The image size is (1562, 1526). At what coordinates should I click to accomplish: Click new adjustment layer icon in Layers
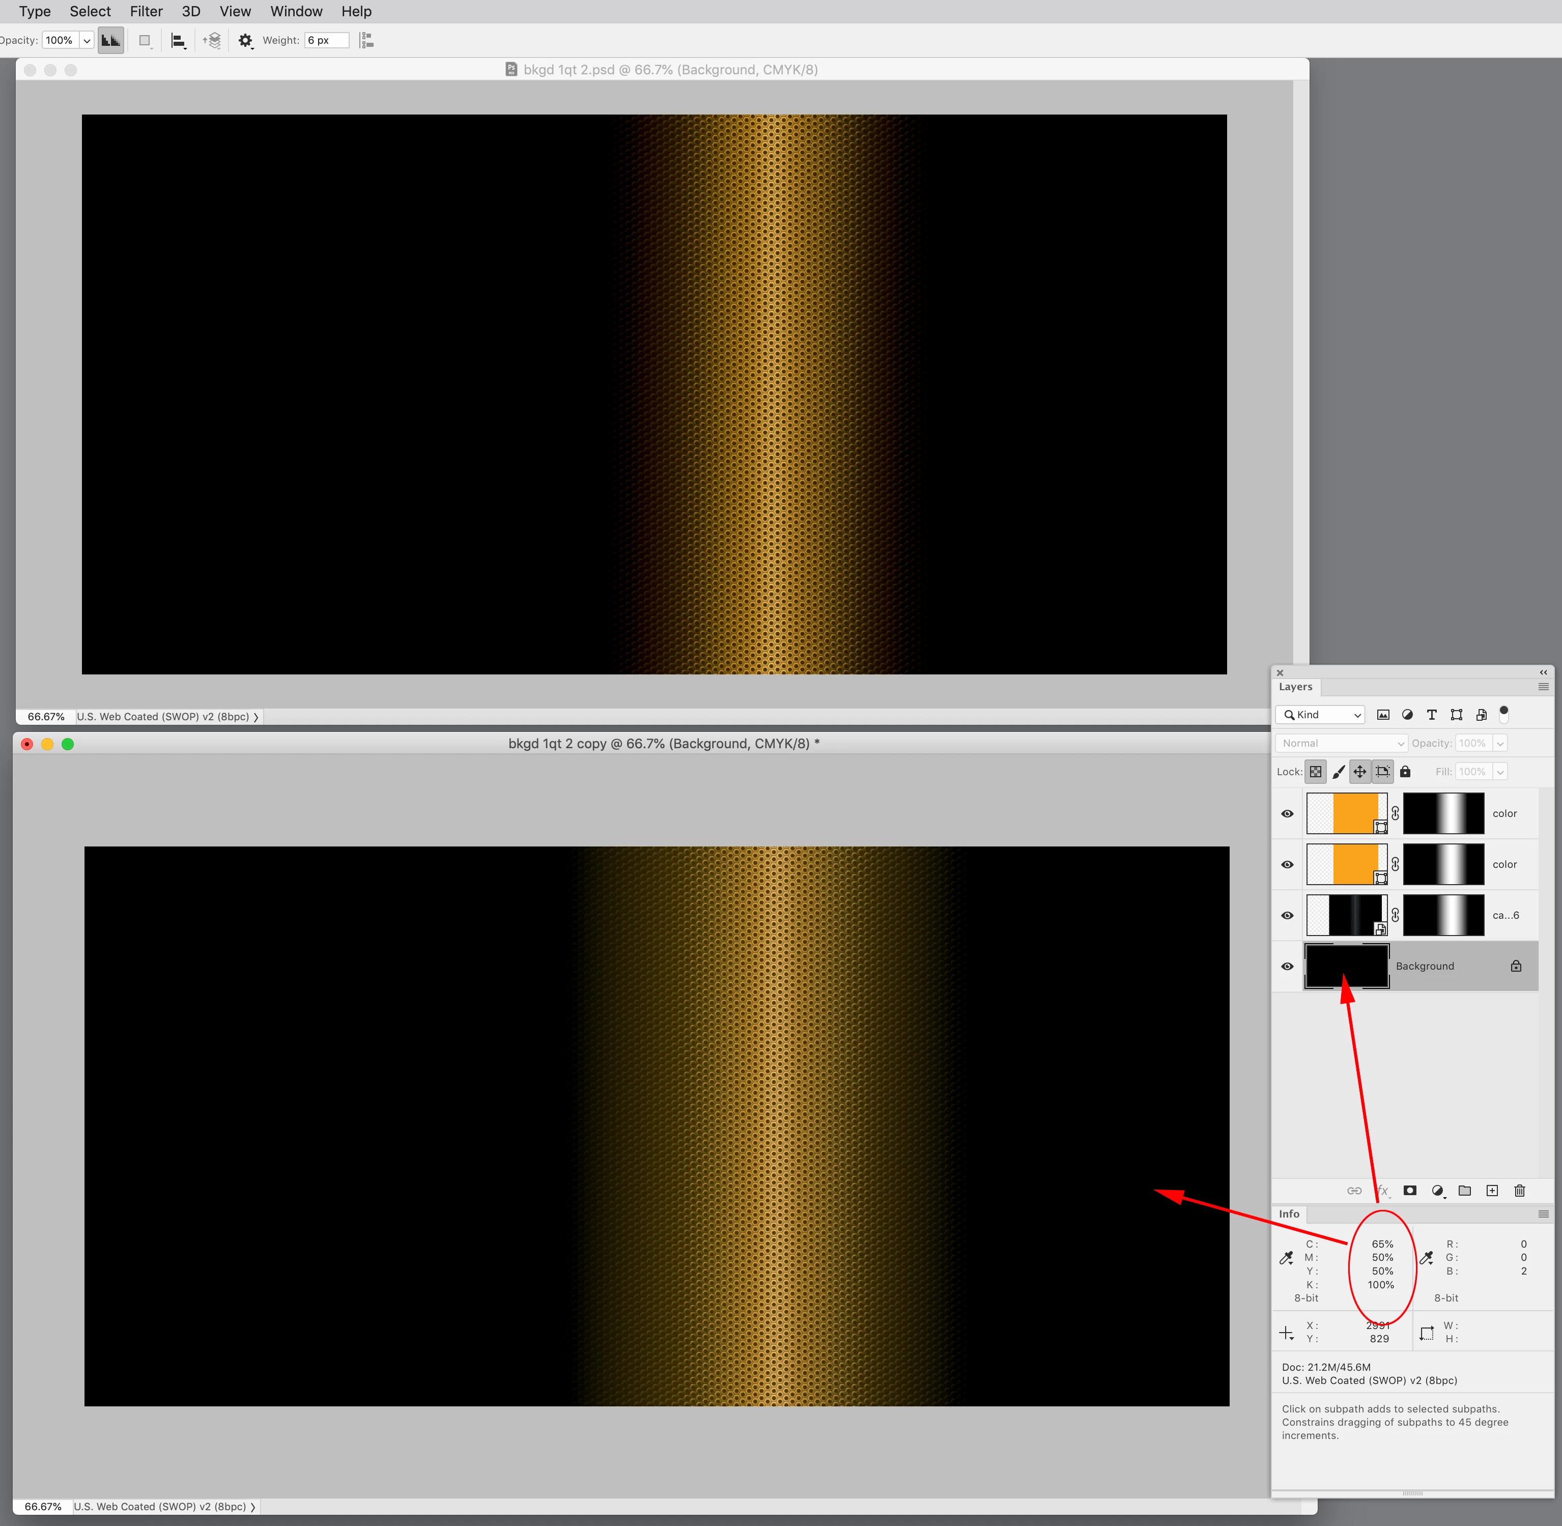1438,1190
